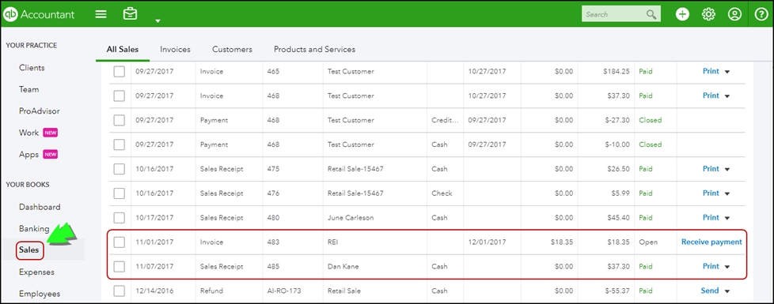This screenshot has height=304, width=774.
Task: Switch to Products and Services tab
Action: tap(314, 49)
